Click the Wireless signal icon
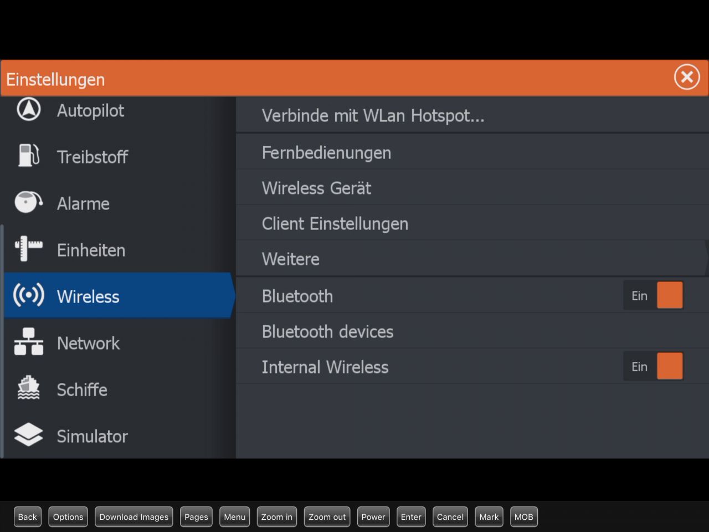Viewport: 709px width, 532px height. tap(29, 295)
